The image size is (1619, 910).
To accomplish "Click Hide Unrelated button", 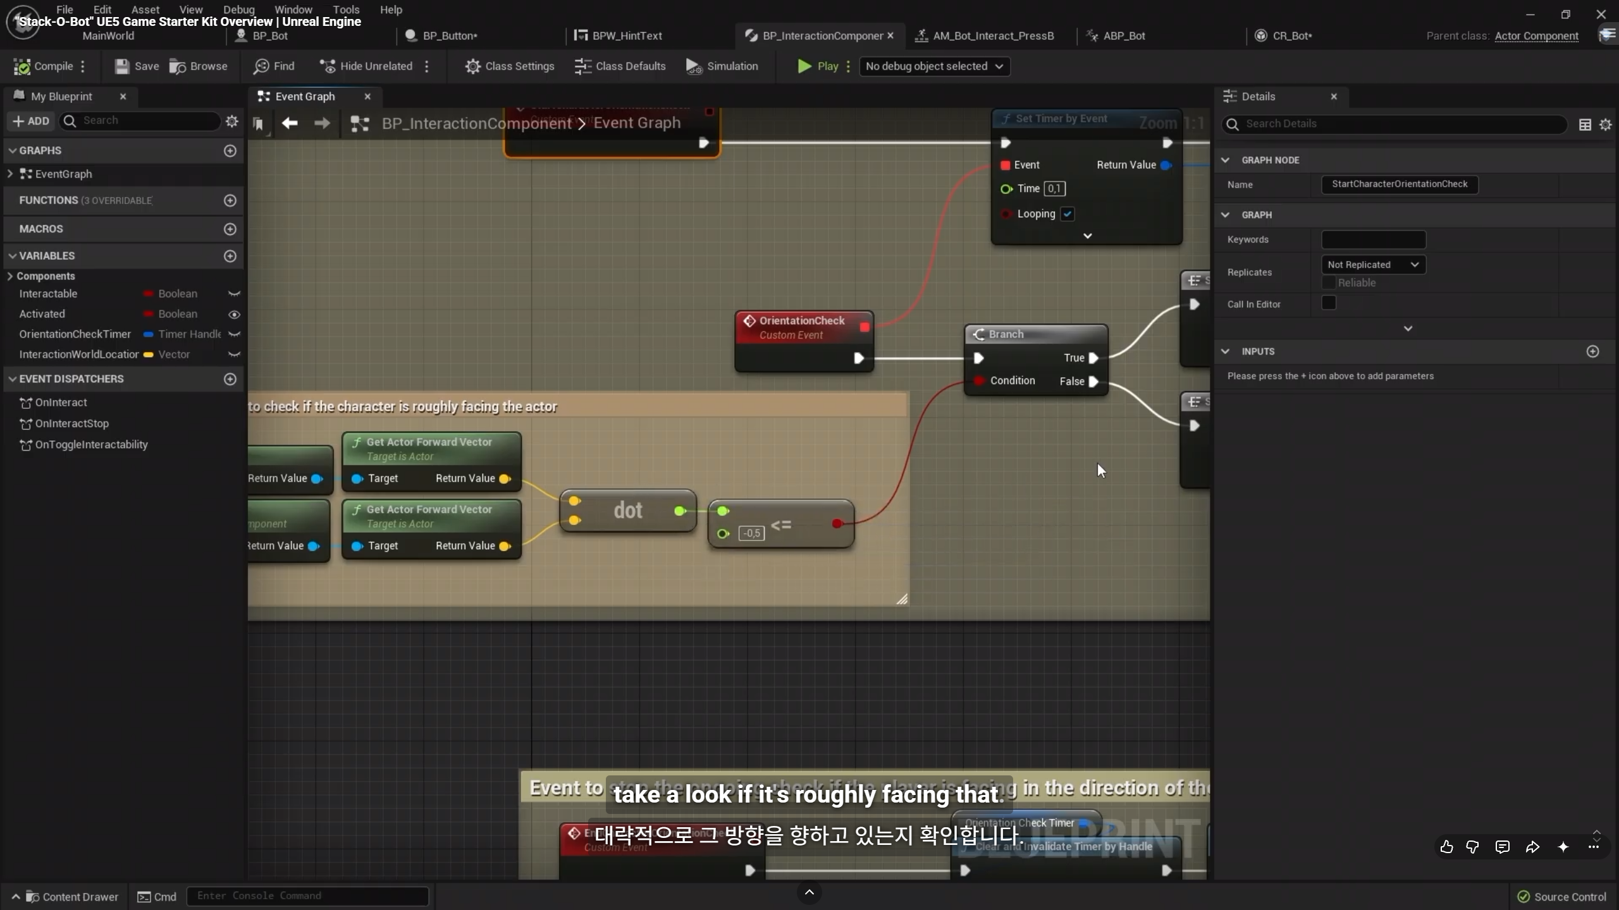I will [366, 66].
